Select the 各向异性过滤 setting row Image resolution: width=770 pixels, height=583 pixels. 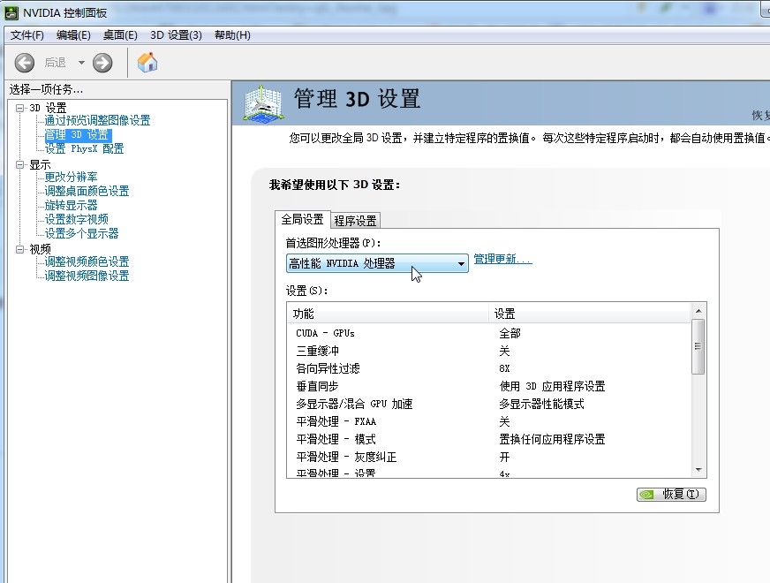tap(488, 368)
